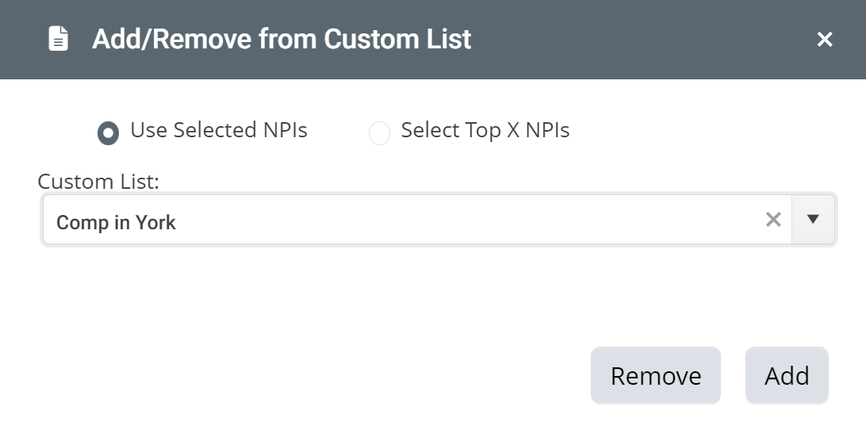
Task: Click the document icon in the dialog header
Action: click(x=59, y=39)
